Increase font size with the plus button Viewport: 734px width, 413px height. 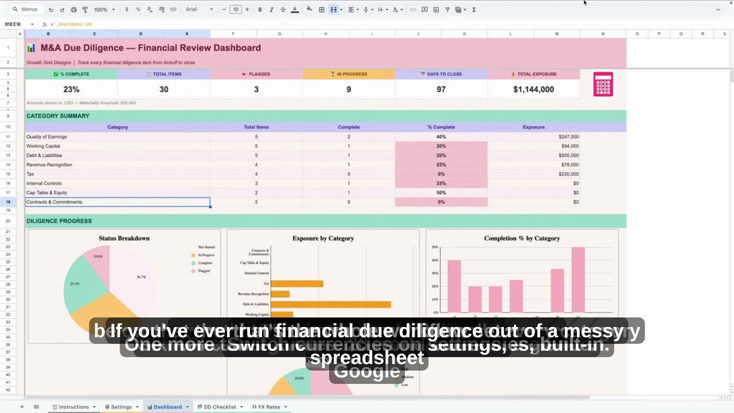pyautogui.click(x=247, y=10)
